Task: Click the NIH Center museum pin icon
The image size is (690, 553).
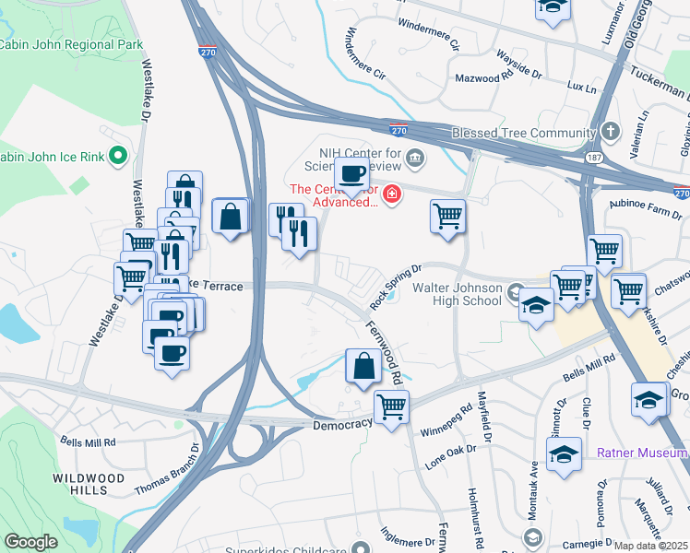Action: coord(415,157)
